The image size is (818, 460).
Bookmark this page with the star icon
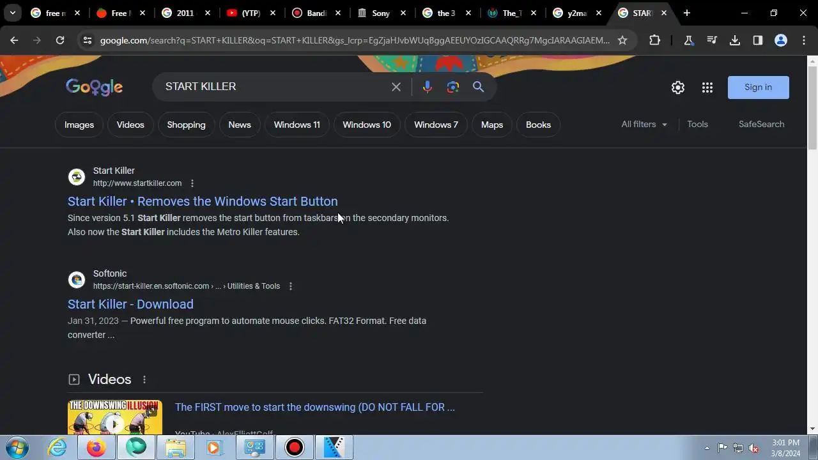tap(622, 40)
